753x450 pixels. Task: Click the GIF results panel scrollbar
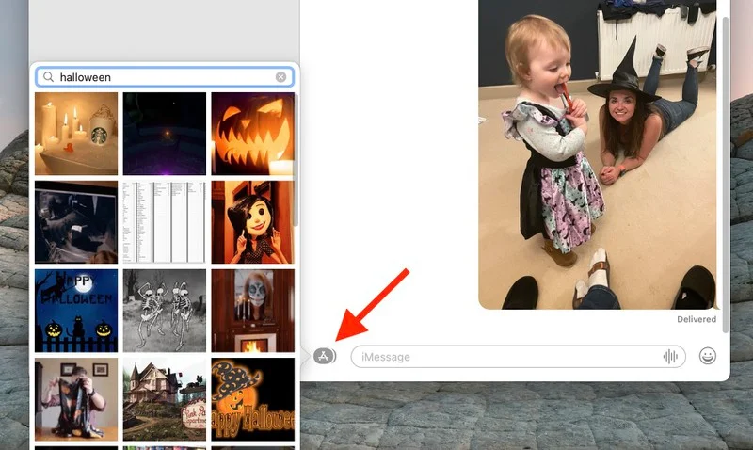[296, 160]
